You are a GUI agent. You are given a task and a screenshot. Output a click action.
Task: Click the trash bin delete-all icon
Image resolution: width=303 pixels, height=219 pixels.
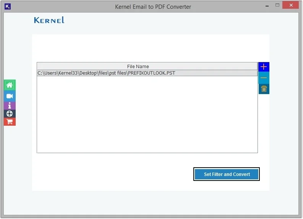click(264, 89)
